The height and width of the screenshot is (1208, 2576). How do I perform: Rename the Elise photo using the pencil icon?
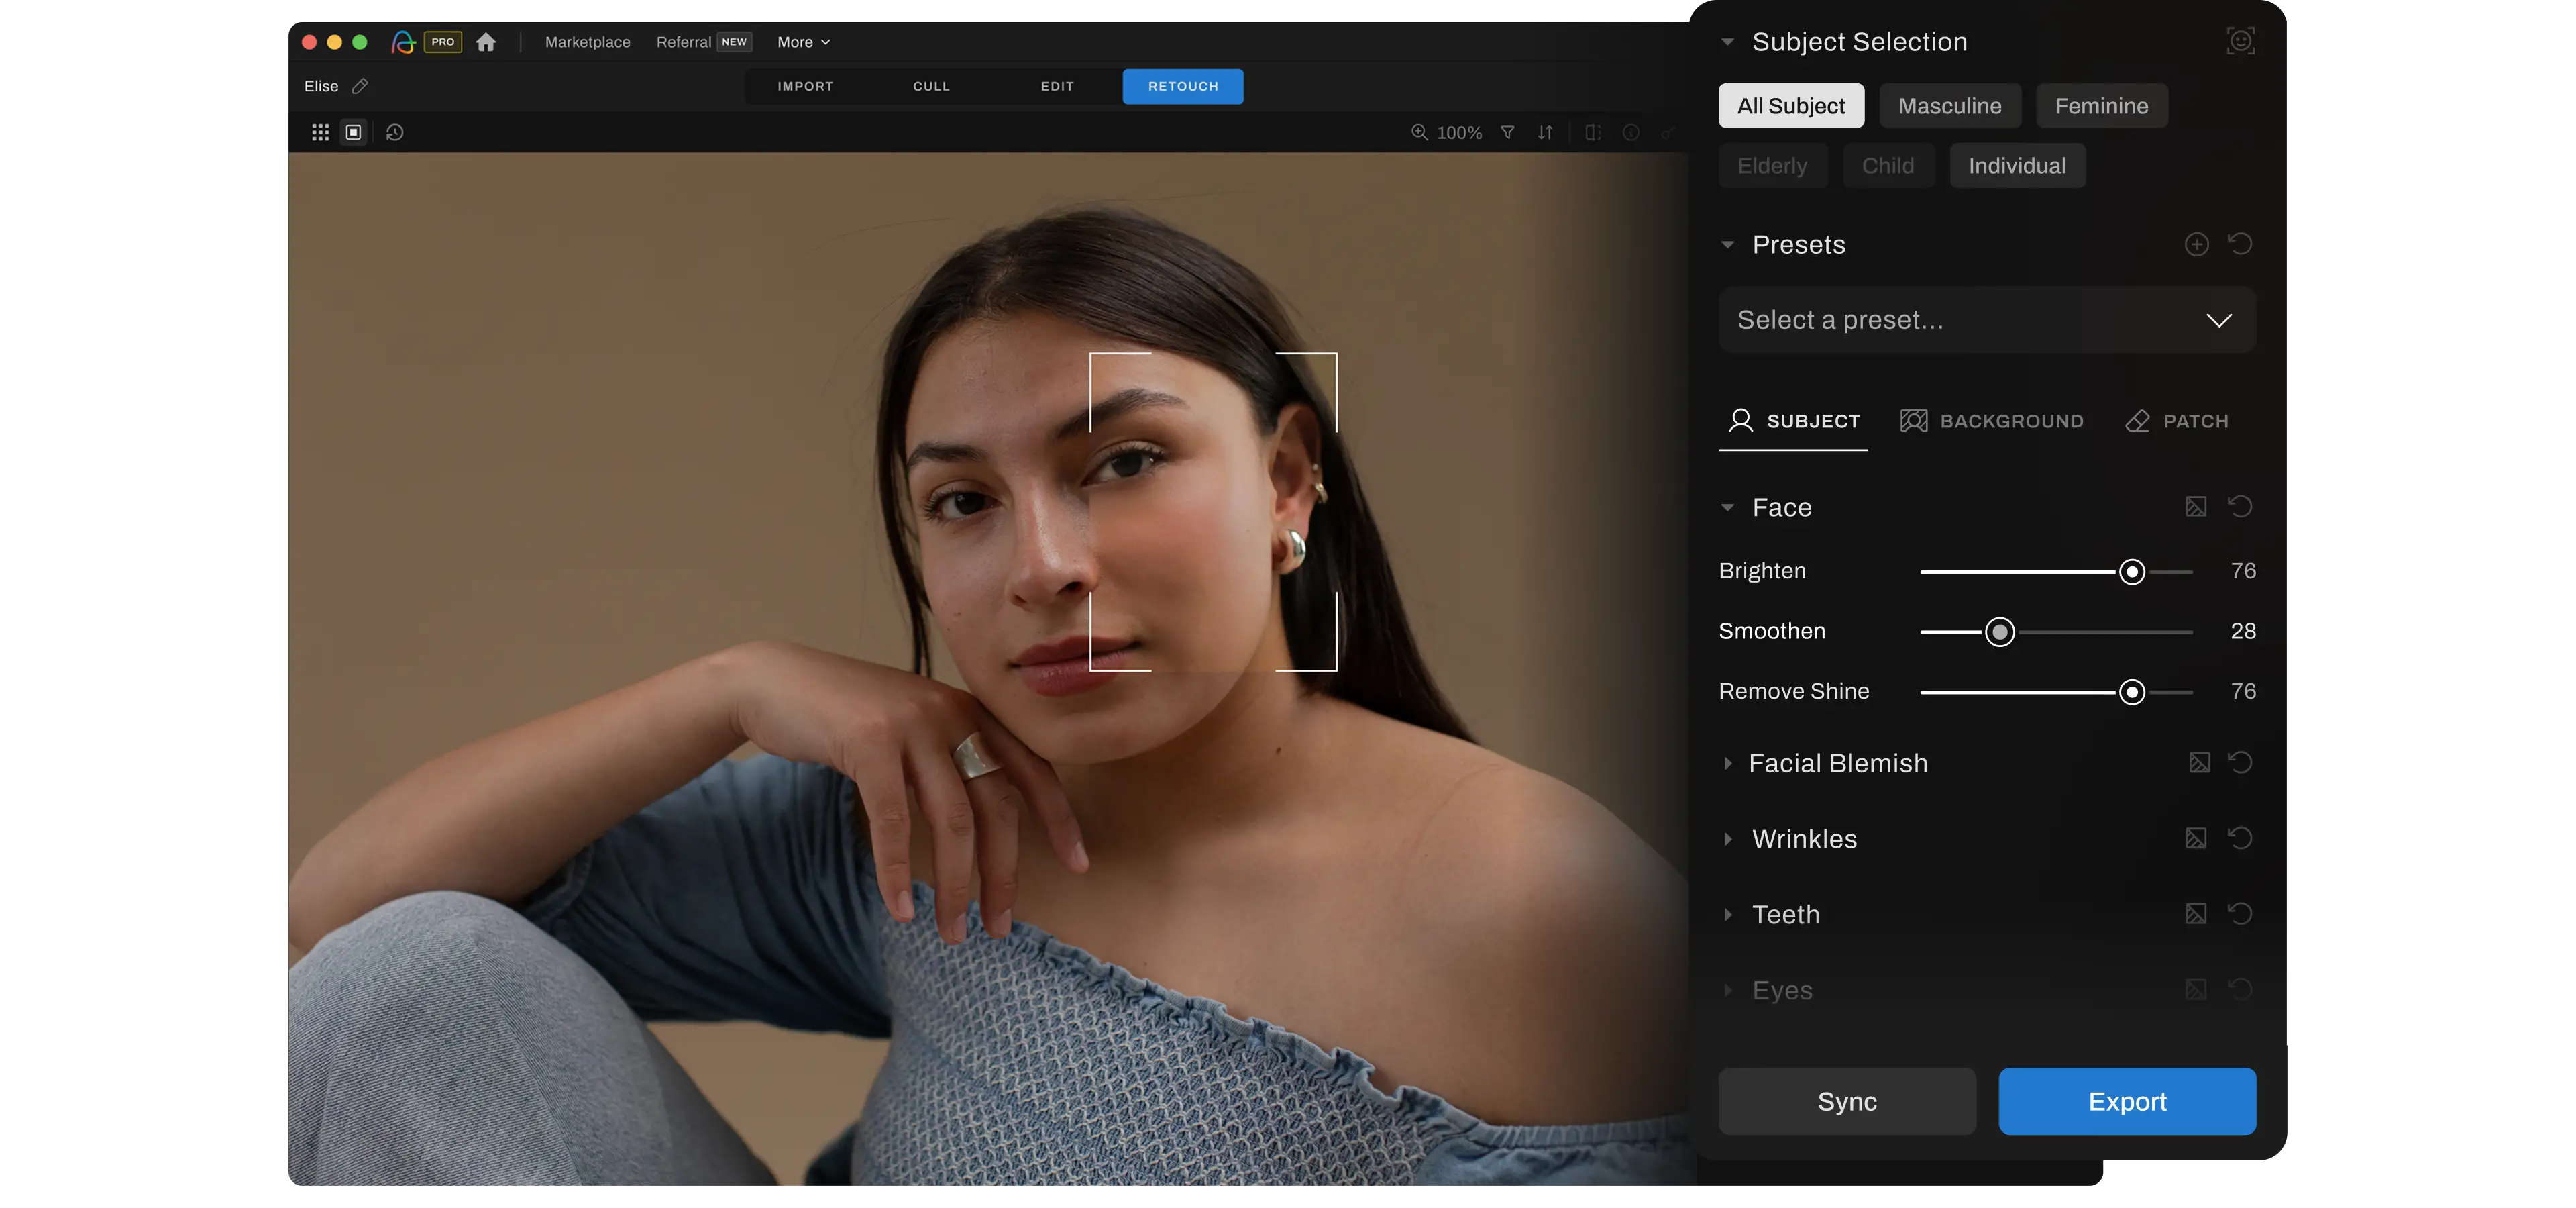[360, 86]
